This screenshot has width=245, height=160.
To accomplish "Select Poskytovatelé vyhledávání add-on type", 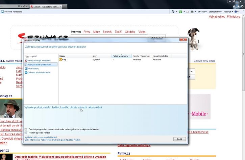I will 41,64.
